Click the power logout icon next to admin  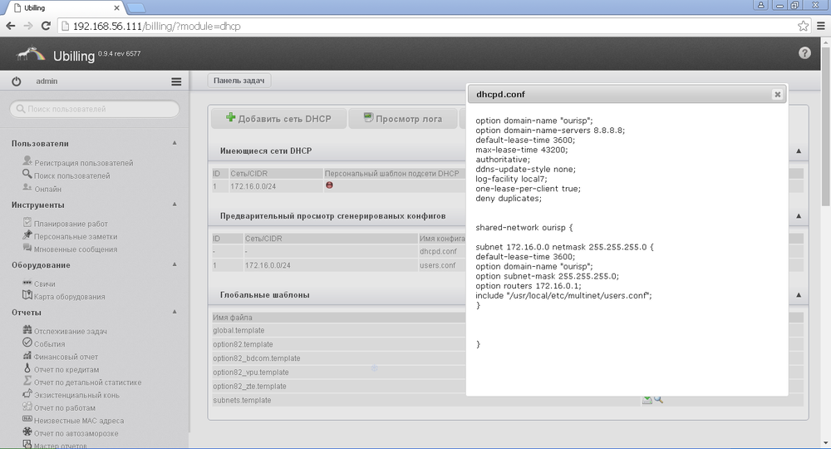coord(17,81)
